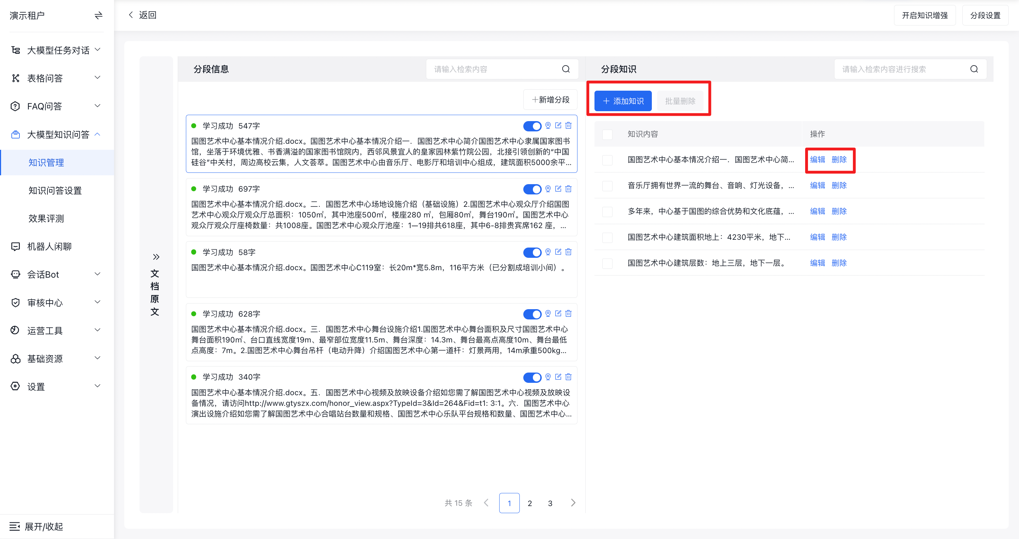Click edit icon on the 58字 segment
This screenshot has width=1019, height=539.
[558, 252]
